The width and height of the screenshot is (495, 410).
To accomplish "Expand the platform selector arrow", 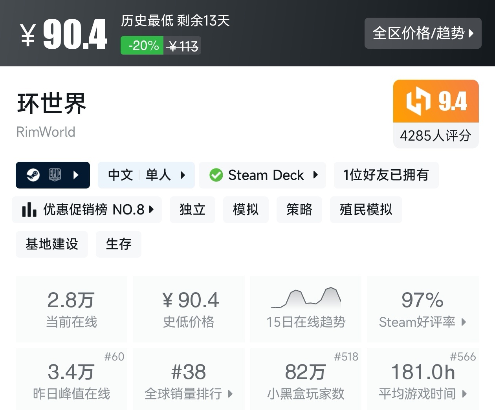I will point(76,175).
